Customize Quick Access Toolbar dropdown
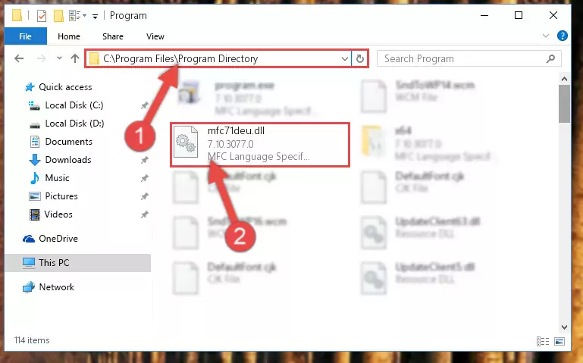The image size is (583, 363). (x=96, y=16)
